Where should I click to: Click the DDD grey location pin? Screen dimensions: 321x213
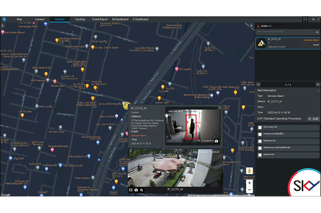[x=37, y=106]
